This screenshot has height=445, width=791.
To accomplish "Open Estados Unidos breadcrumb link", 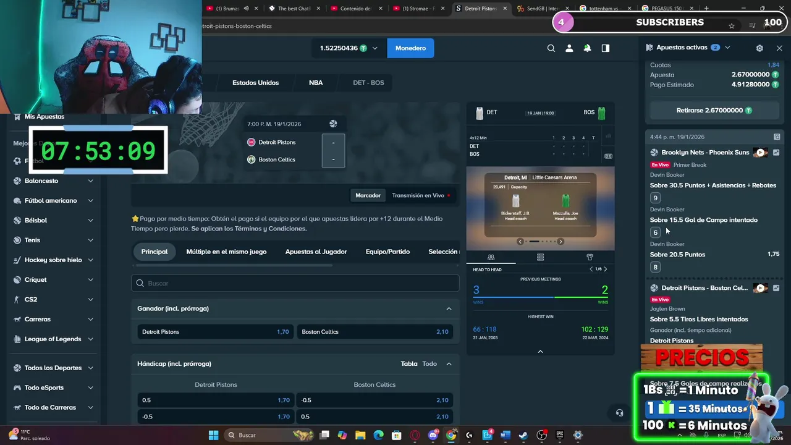I will tap(255, 83).
